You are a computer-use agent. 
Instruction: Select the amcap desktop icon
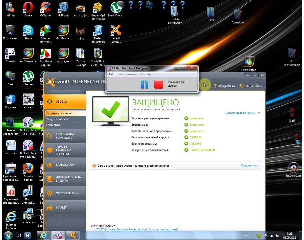tap(28, 101)
